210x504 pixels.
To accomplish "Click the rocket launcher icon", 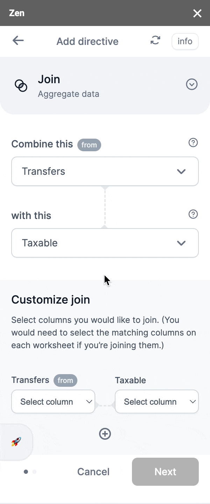I will [16, 442].
